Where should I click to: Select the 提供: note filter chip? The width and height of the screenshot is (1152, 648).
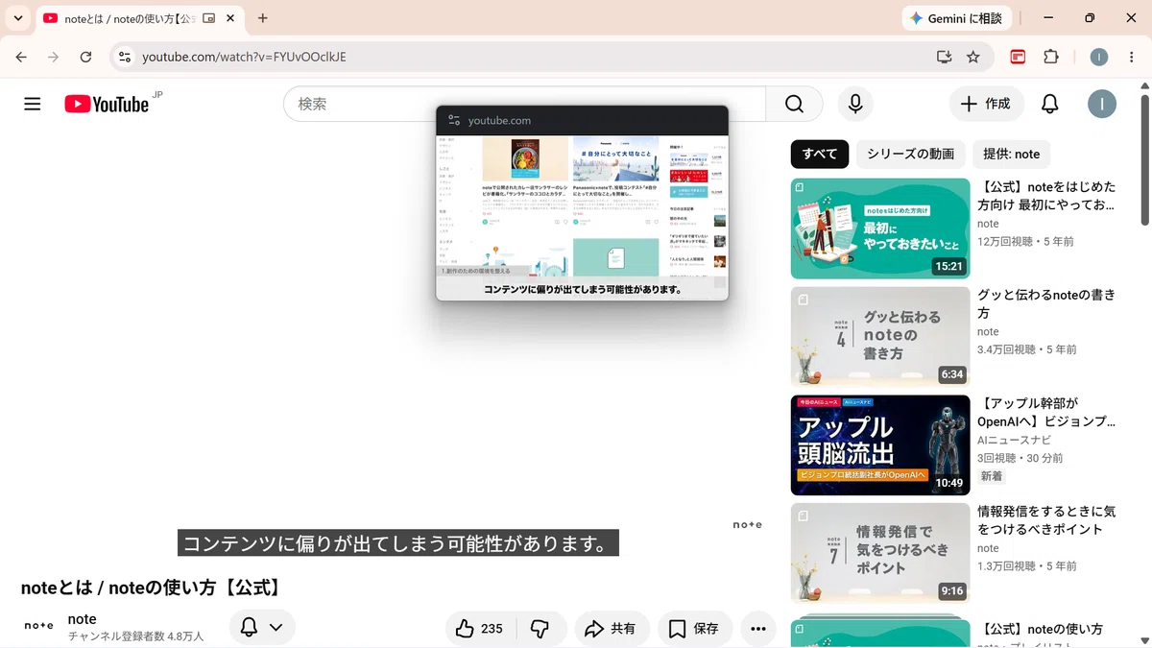tap(1012, 154)
